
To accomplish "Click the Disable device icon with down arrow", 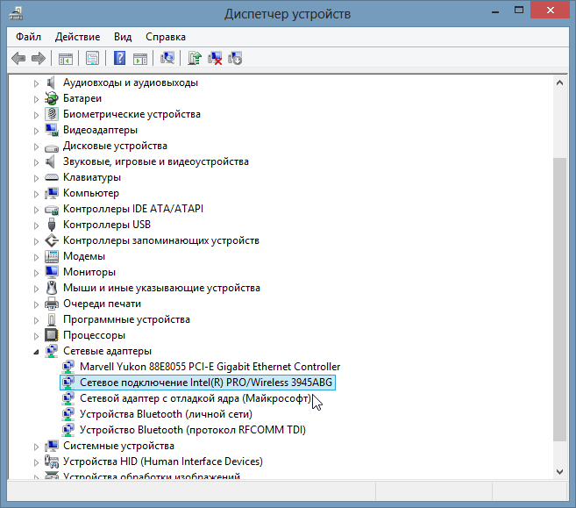I will 235,58.
